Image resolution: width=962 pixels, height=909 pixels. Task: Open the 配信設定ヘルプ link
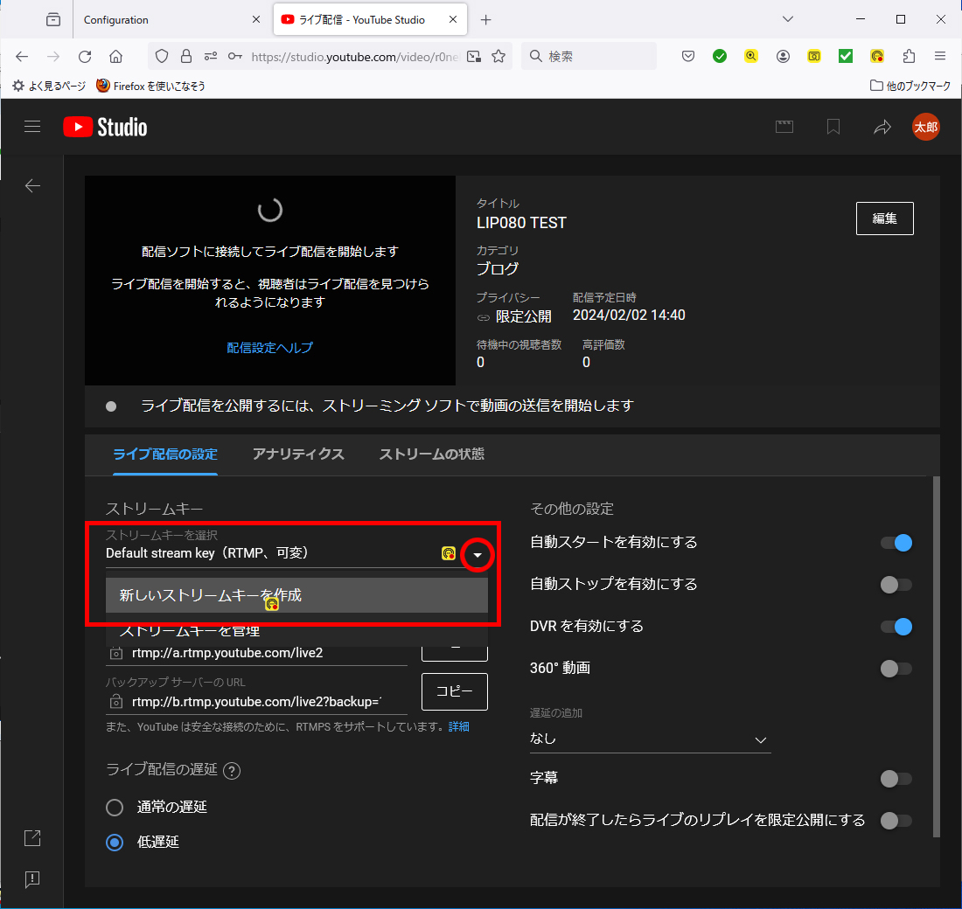(x=270, y=348)
